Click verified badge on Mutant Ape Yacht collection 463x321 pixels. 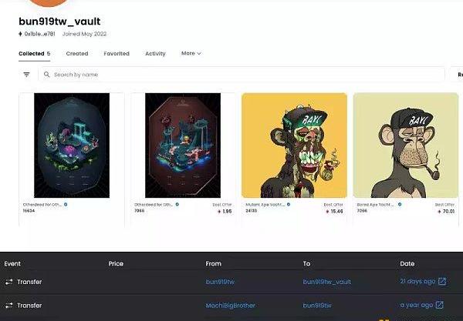point(289,205)
